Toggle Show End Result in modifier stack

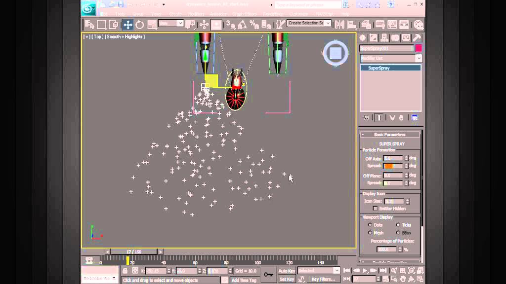click(x=379, y=118)
